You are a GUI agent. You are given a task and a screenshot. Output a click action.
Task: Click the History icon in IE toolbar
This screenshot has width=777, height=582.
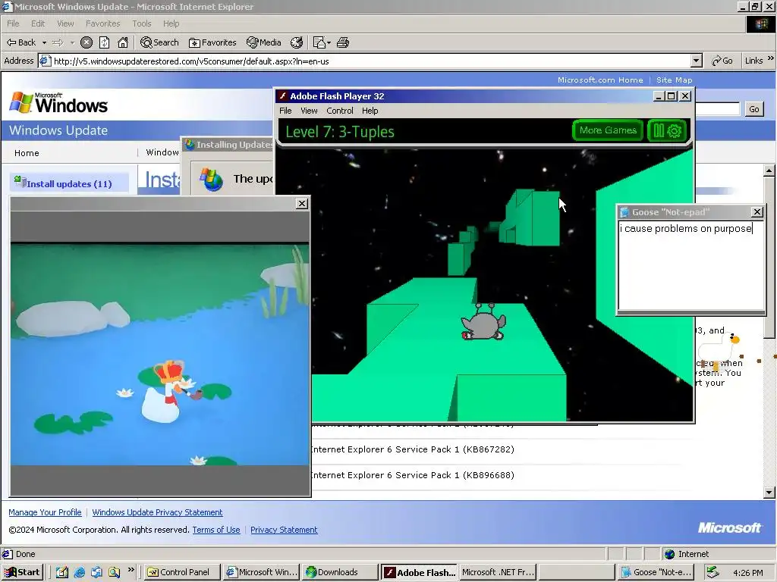point(297,42)
